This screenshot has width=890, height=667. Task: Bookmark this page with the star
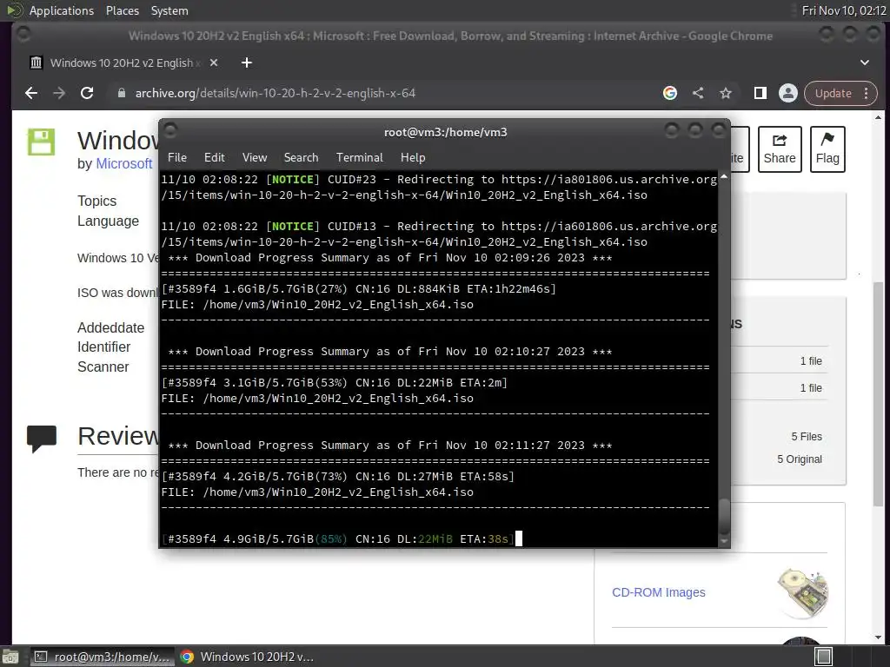[x=726, y=93]
